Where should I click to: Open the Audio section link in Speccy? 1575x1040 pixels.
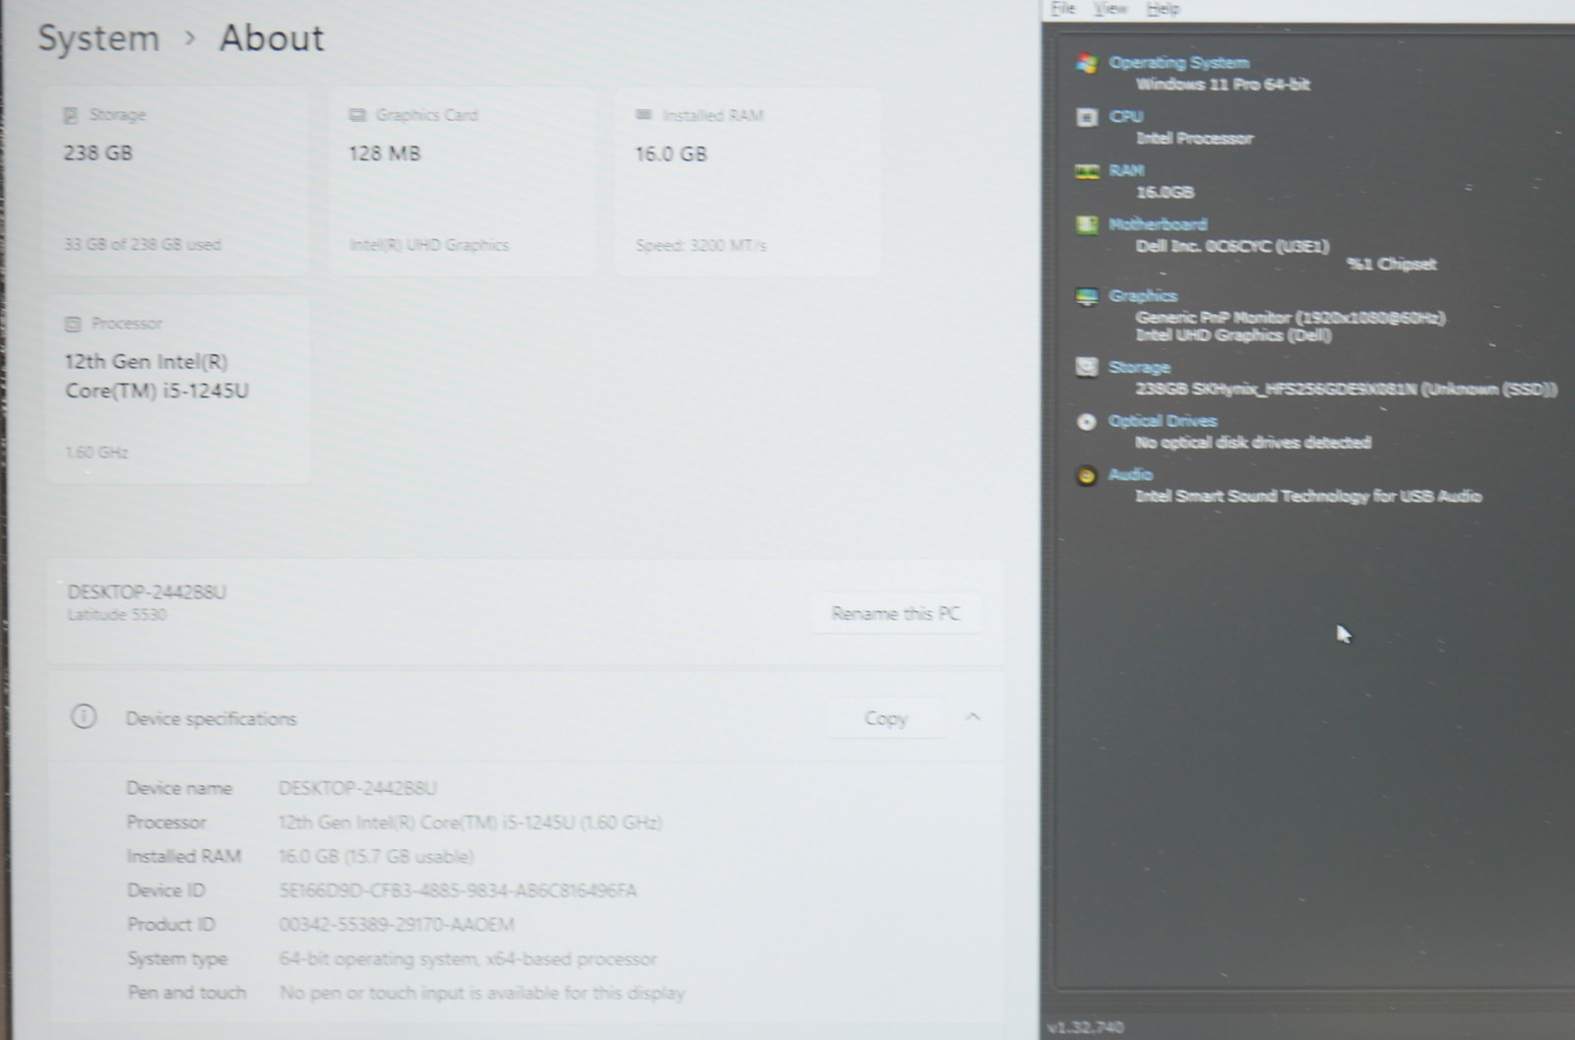pyautogui.click(x=1130, y=474)
